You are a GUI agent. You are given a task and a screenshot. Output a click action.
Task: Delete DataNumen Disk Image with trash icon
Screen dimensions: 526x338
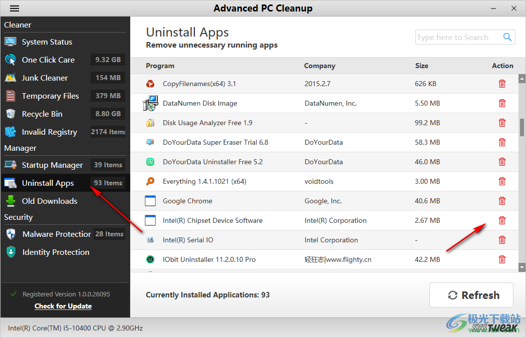[x=502, y=103]
